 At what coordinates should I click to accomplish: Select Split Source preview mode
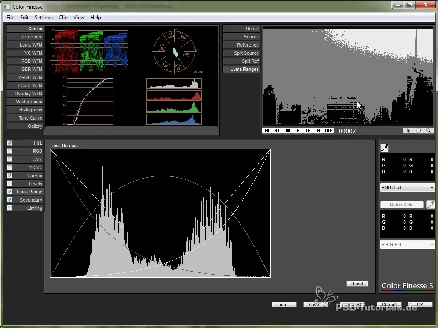click(x=242, y=53)
